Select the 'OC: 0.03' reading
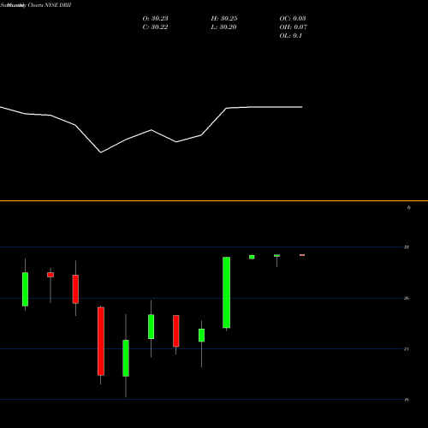This screenshot has width=428, height=428. (293, 19)
